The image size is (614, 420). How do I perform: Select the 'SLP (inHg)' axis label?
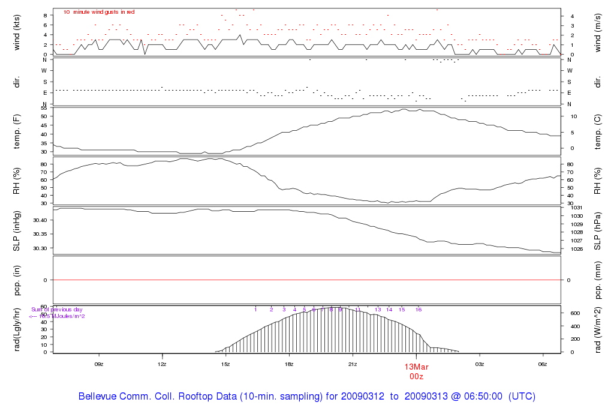pos(17,231)
